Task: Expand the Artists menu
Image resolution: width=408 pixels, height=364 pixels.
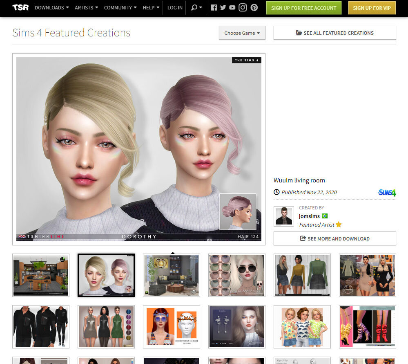Action: [x=87, y=7]
